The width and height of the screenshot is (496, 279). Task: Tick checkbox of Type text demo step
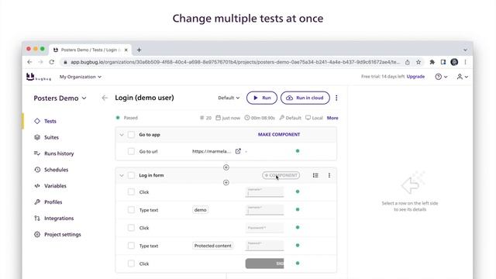(x=131, y=210)
